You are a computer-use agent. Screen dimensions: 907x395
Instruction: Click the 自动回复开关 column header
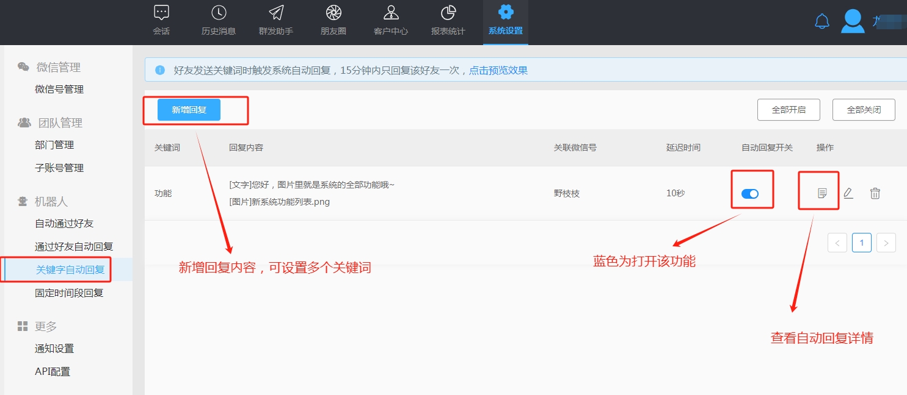pyautogui.click(x=767, y=148)
